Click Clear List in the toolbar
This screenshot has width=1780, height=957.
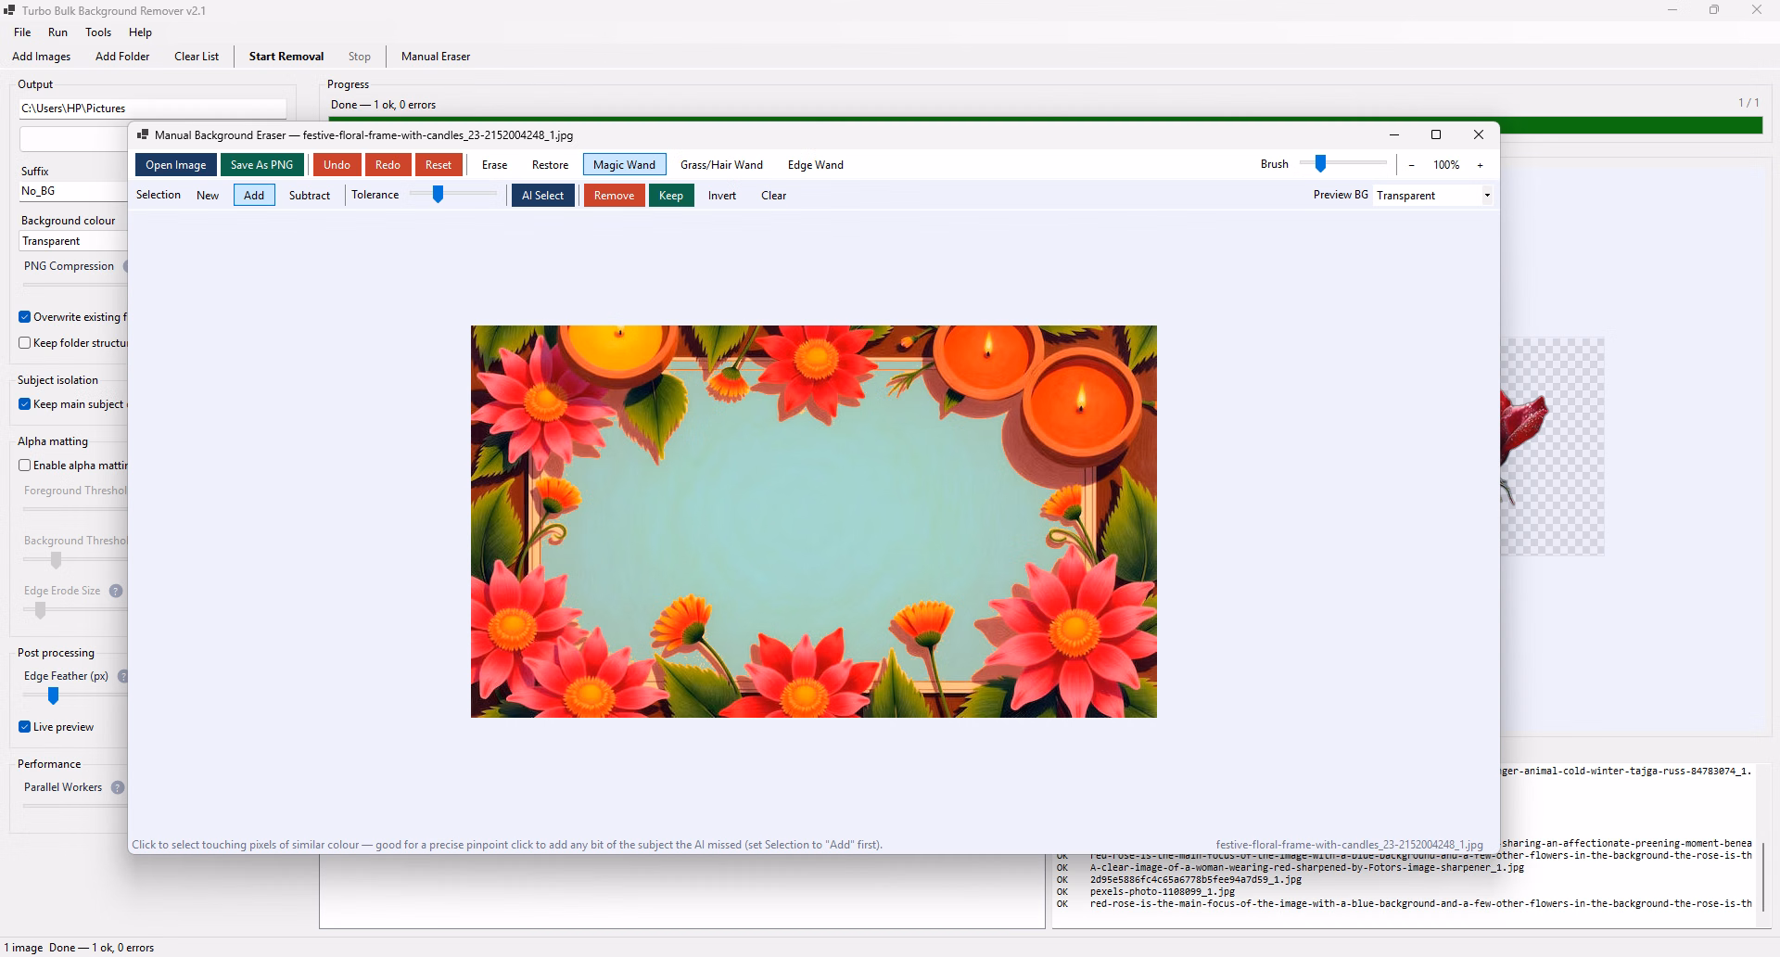click(x=197, y=57)
